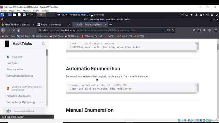Click the sidebar vertical scrollbar
Image resolution: width=219 pixels, height=123 pixels.
click(47, 52)
